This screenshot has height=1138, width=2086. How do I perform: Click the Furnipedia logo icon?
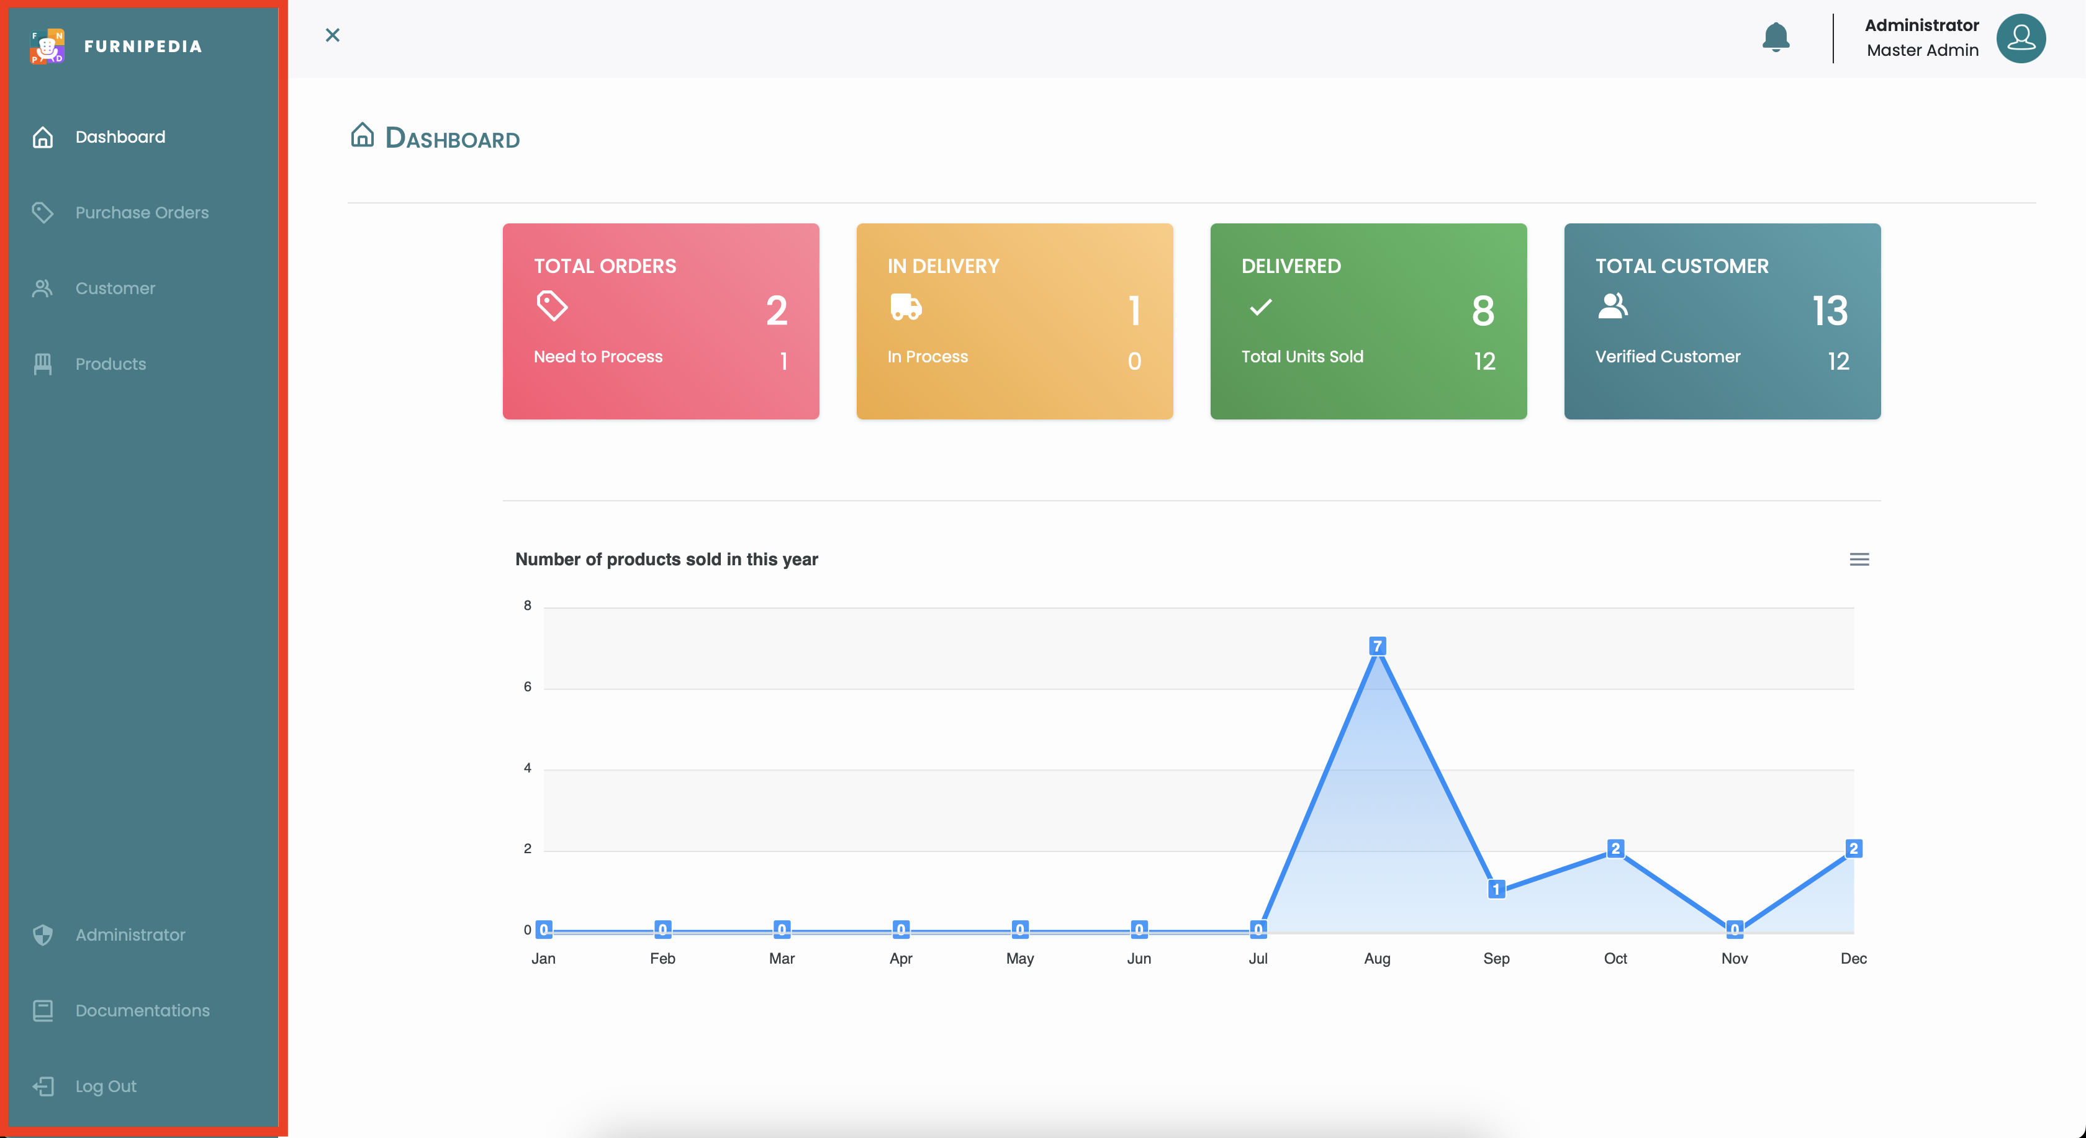pos(47,46)
